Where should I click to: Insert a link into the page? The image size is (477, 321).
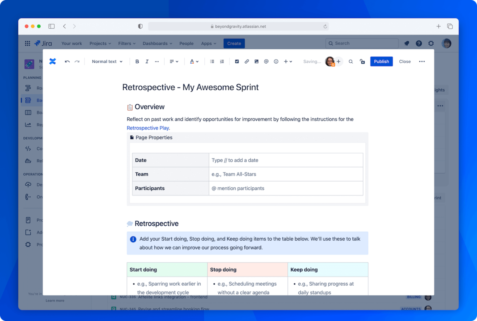247,61
